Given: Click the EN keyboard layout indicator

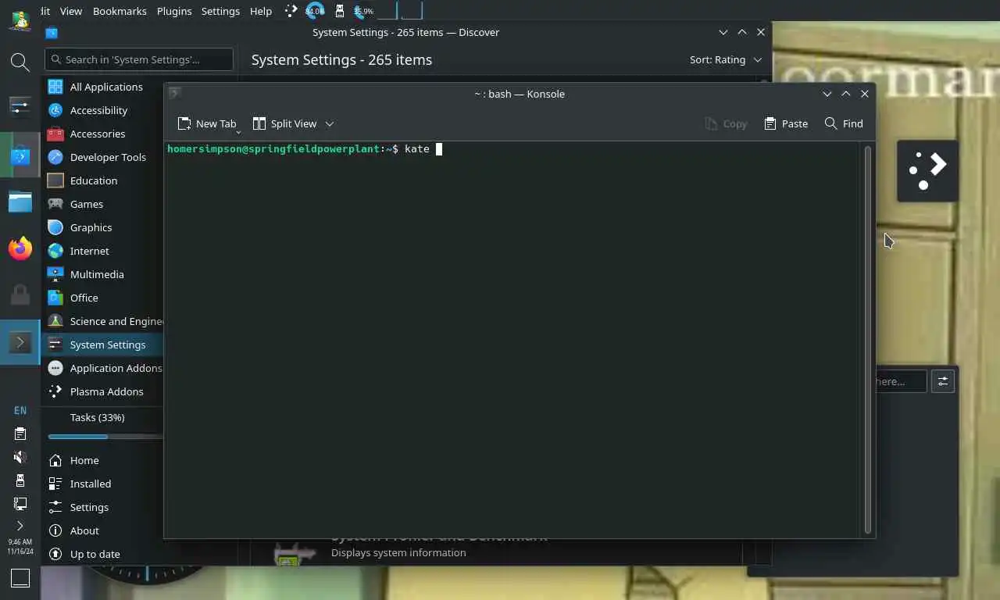Looking at the screenshot, I should point(20,410).
